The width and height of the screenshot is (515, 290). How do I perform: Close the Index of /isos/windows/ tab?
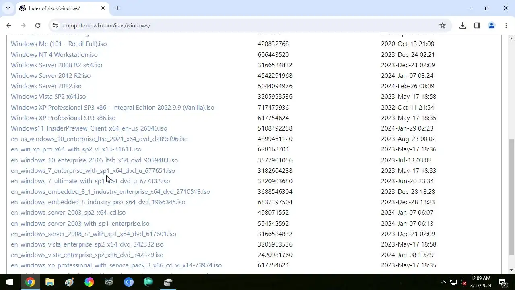coord(103,8)
